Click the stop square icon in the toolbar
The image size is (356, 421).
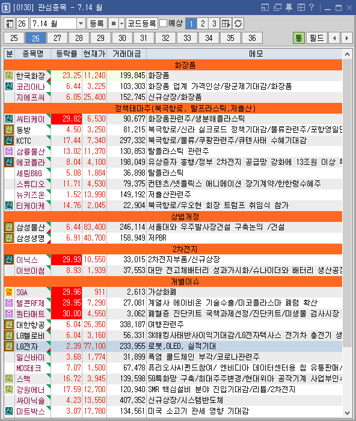tap(114, 23)
